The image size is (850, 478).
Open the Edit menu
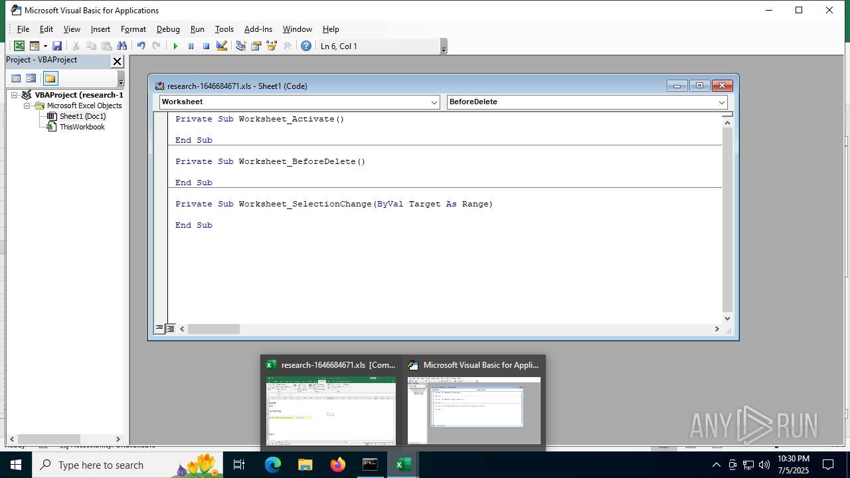(46, 29)
